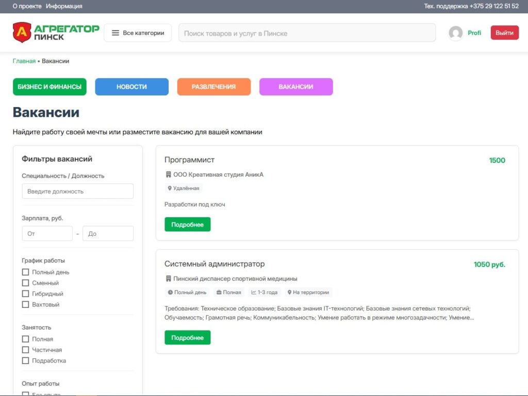Click the Агрегатор Пинск shield logo
The image size is (528, 396).
coord(22,32)
